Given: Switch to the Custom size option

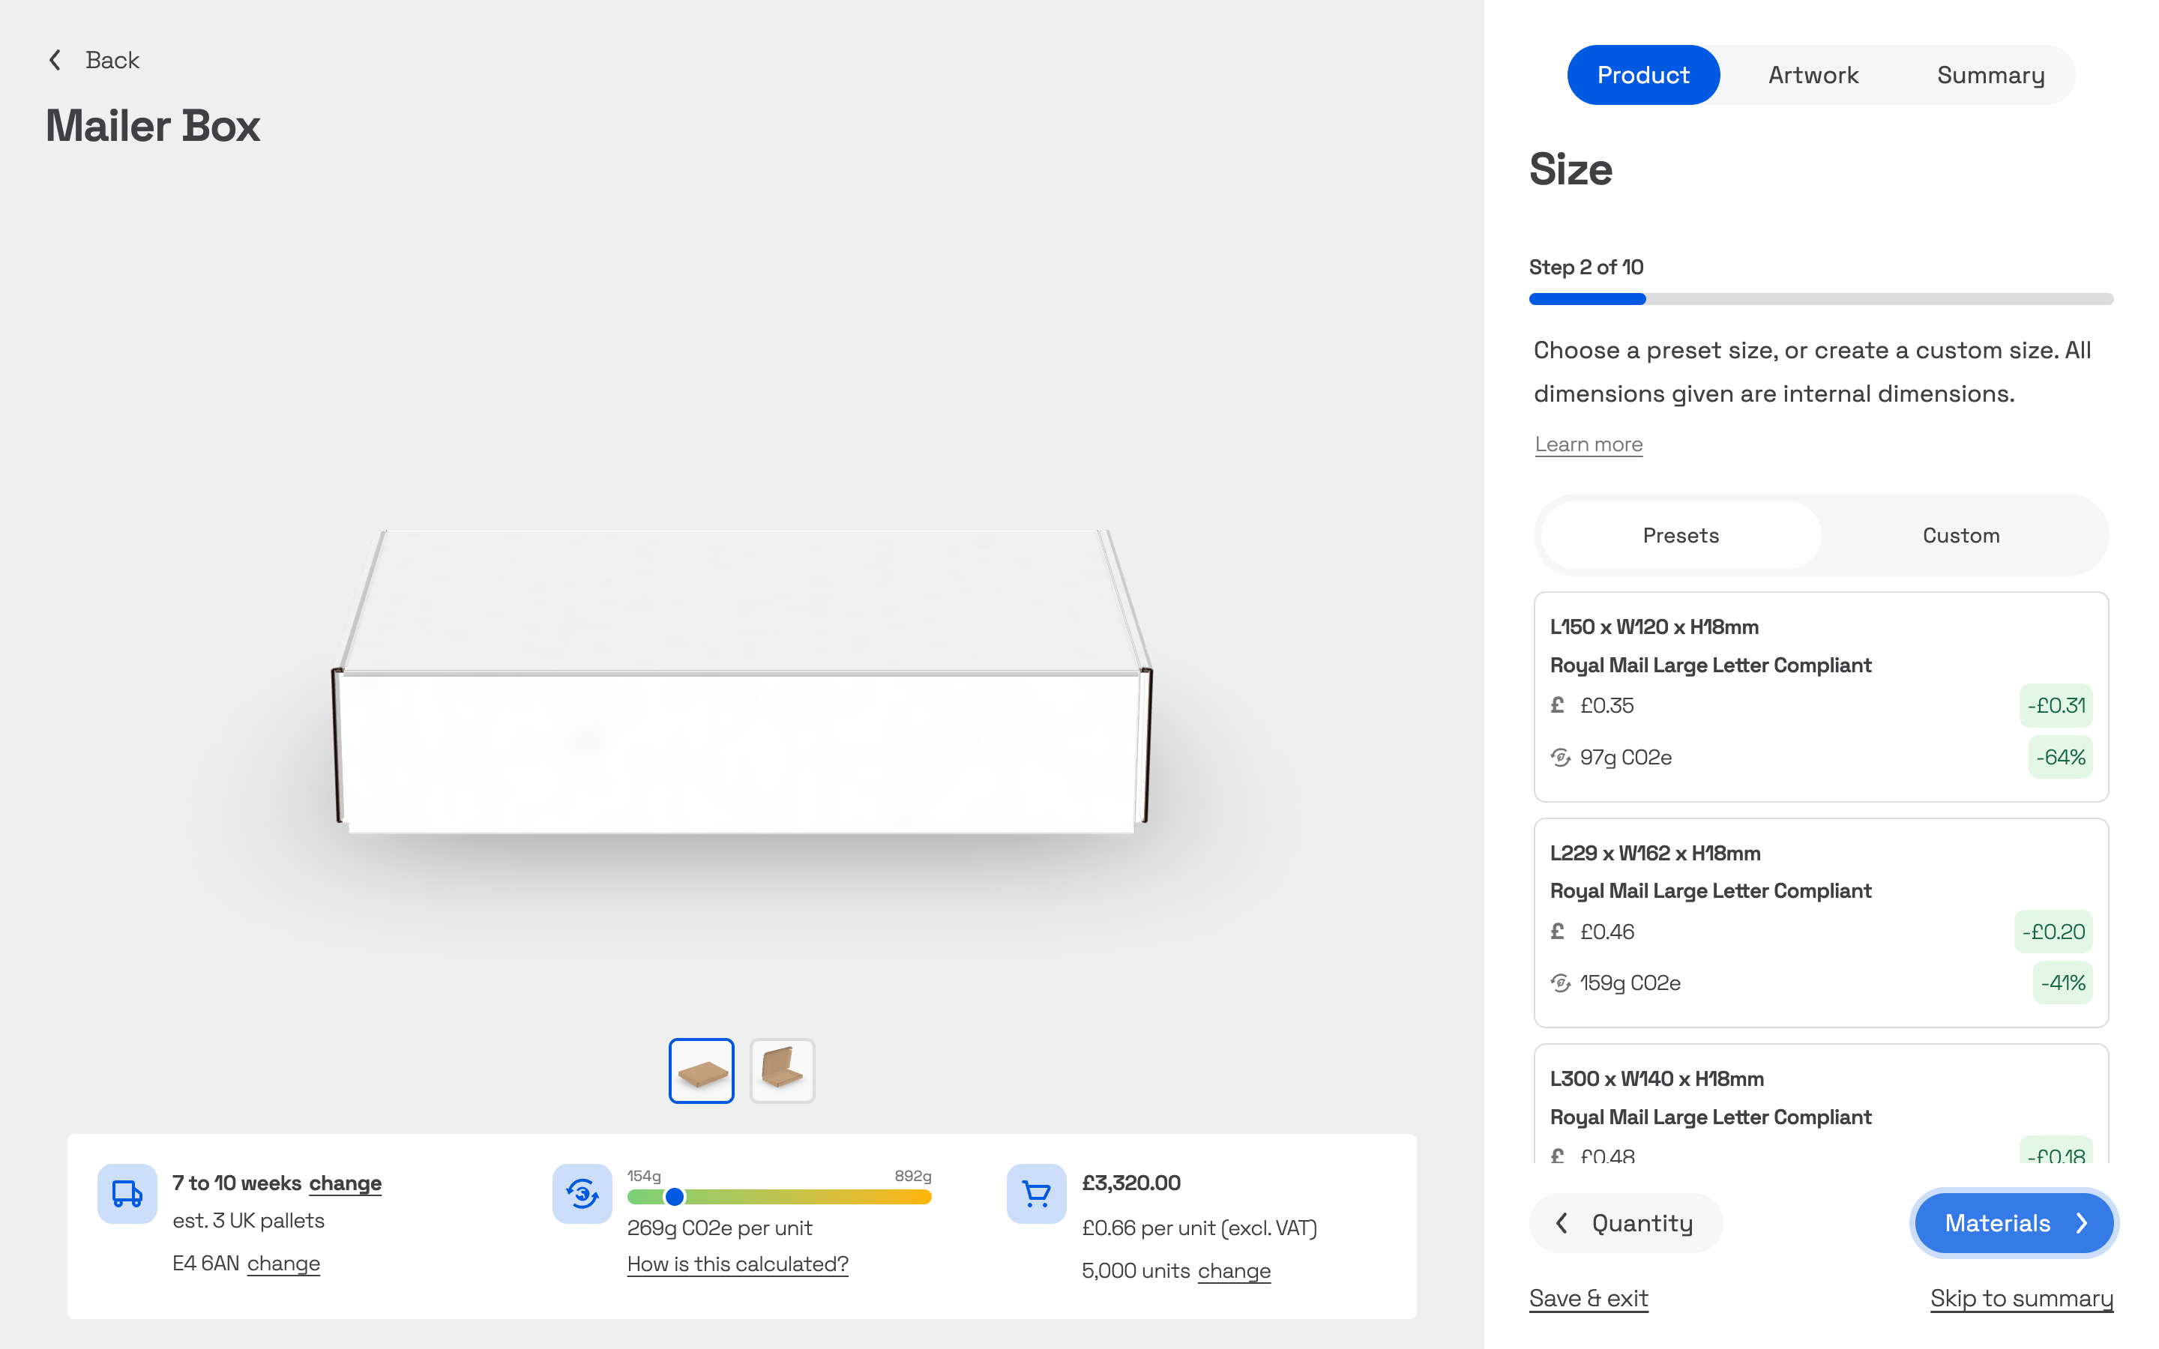Looking at the screenshot, I should [1960, 535].
